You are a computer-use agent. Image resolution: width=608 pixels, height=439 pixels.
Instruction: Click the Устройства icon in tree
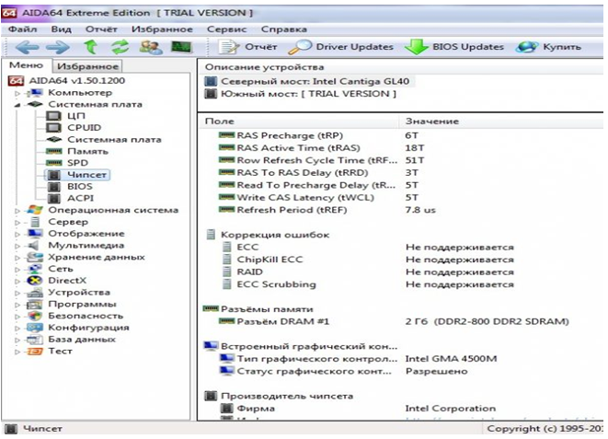[35, 293]
